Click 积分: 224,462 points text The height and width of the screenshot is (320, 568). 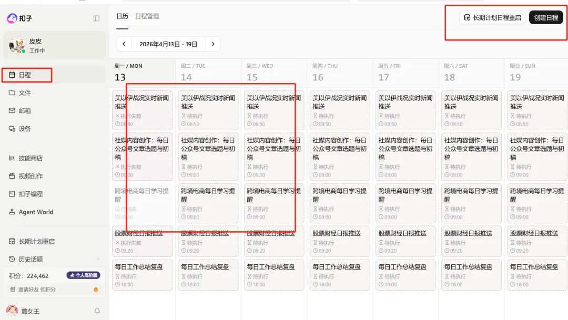coord(28,276)
